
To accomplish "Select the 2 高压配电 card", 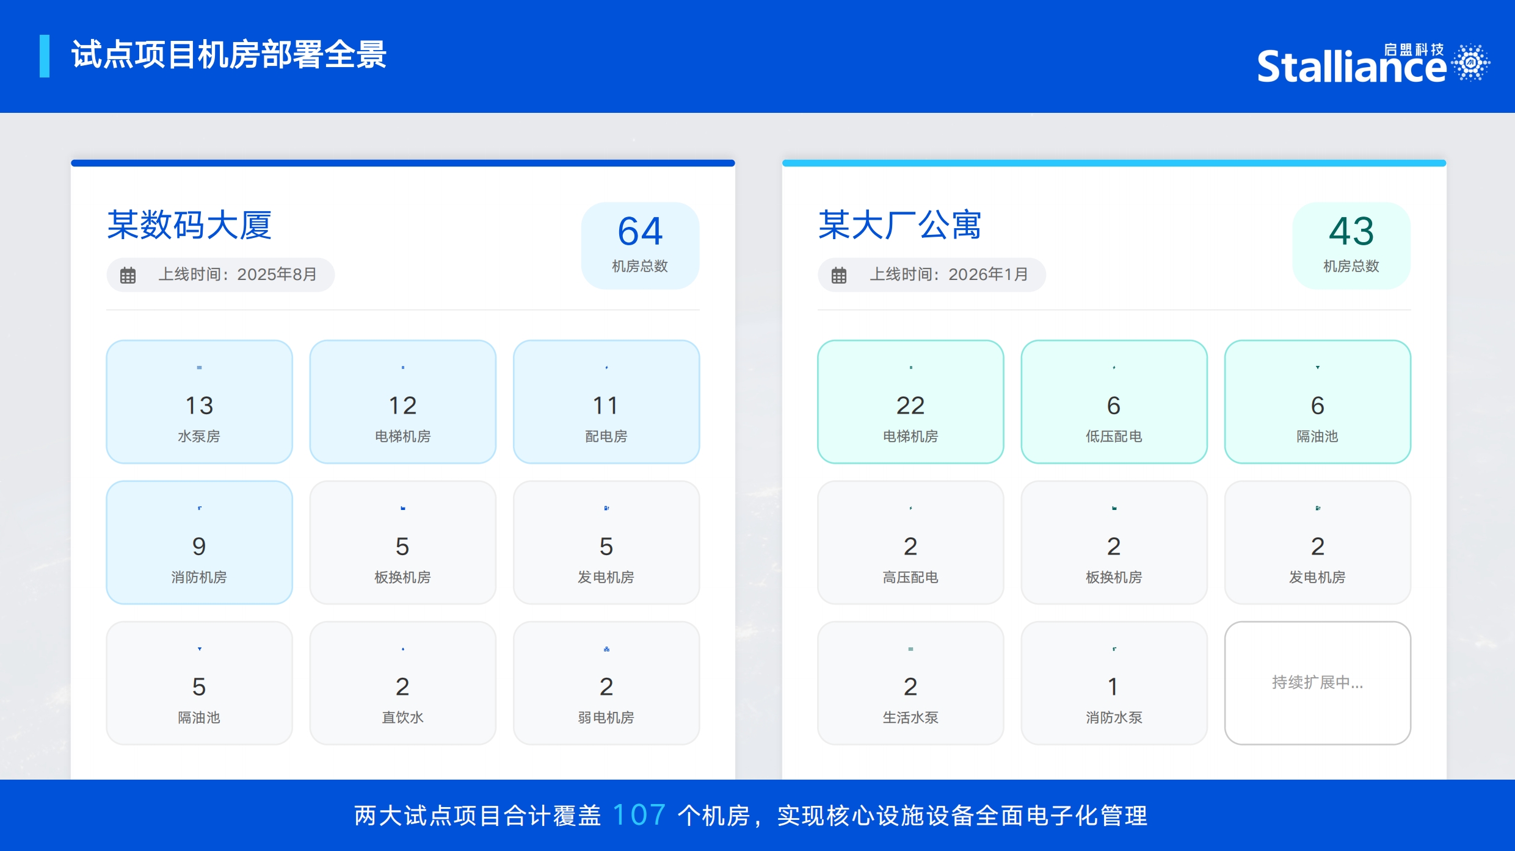I will 910,542.
